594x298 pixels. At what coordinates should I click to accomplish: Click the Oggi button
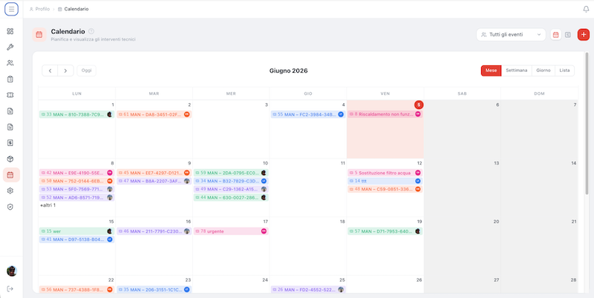click(x=86, y=70)
